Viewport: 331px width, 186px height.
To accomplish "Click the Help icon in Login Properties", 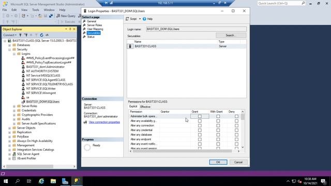I will coord(144,19).
